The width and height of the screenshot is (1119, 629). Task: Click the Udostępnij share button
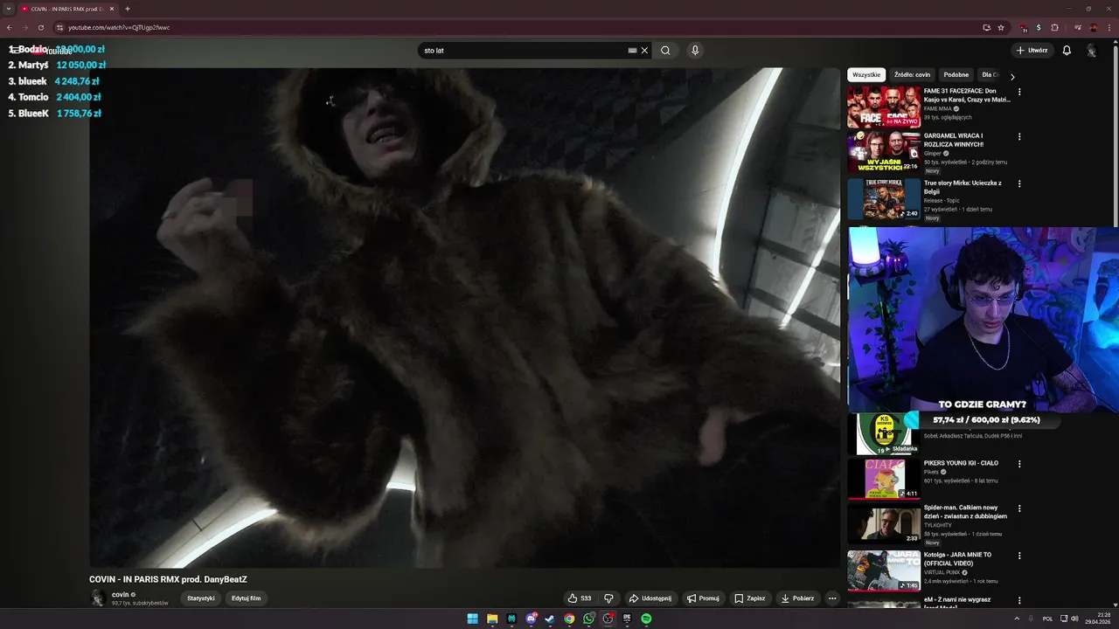pyautogui.click(x=650, y=598)
